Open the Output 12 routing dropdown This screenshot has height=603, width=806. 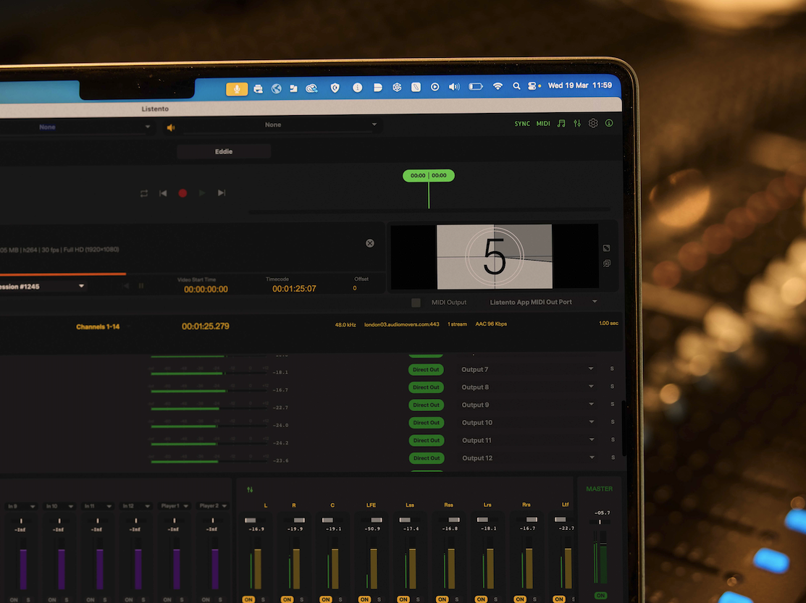tap(591, 457)
